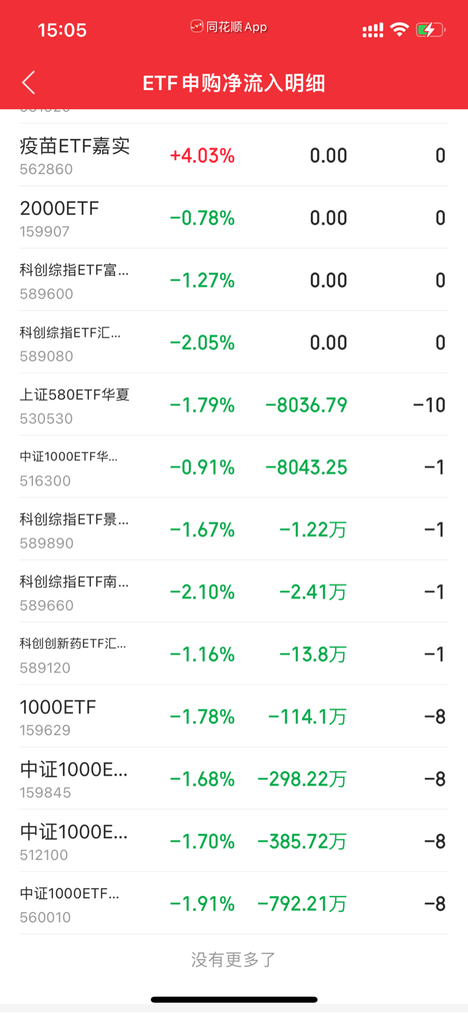Viewport: 468px width, 1013px height.
Task: Tap the battery charging icon
Action: pos(431,29)
